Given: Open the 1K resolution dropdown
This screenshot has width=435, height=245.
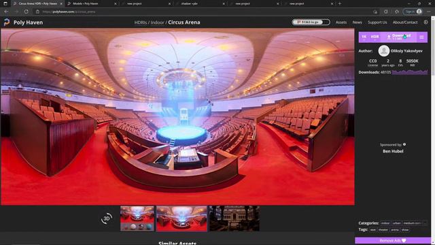Looking at the screenshot, I should pyautogui.click(x=364, y=37).
